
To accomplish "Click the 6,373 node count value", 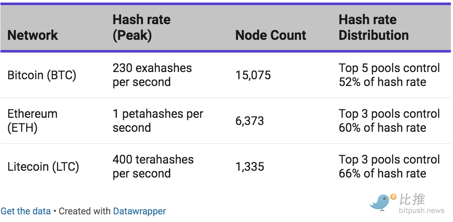I will [x=250, y=121].
